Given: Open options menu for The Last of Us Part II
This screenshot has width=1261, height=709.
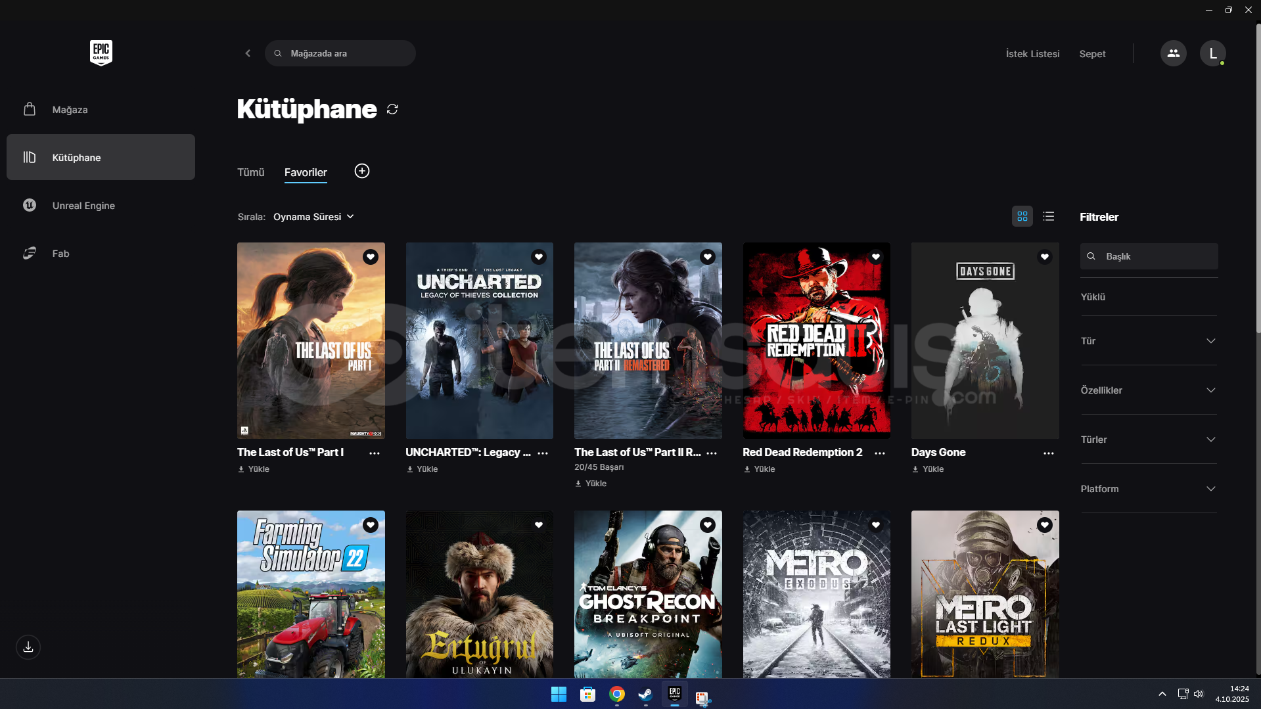Looking at the screenshot, I should [x=712, y=453].
